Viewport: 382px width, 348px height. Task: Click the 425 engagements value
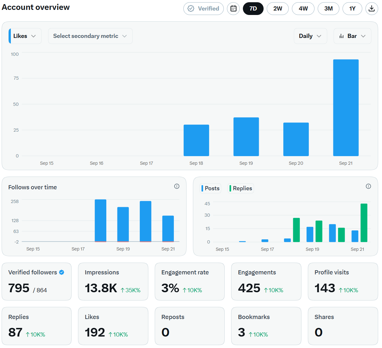[x=249, y=288]
